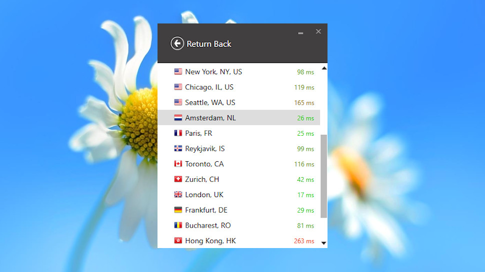Select the Toronto, CA server
Viewport: 485px width, 272px height.
pos(239,164)
